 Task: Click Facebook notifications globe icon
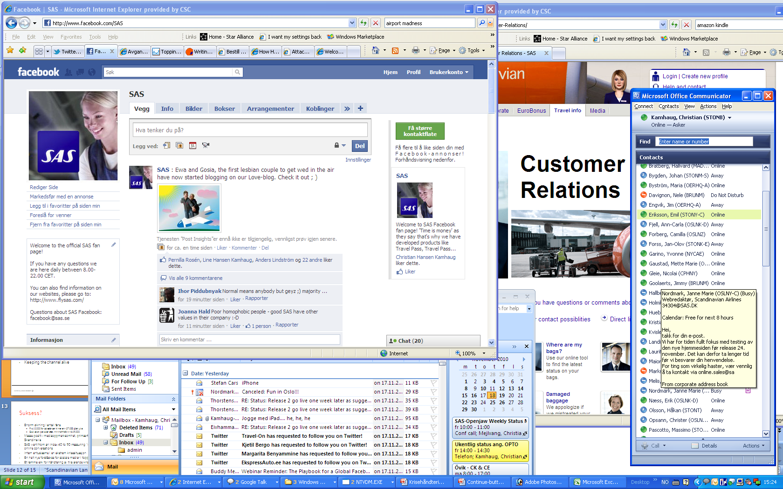(x=92, y=72)
